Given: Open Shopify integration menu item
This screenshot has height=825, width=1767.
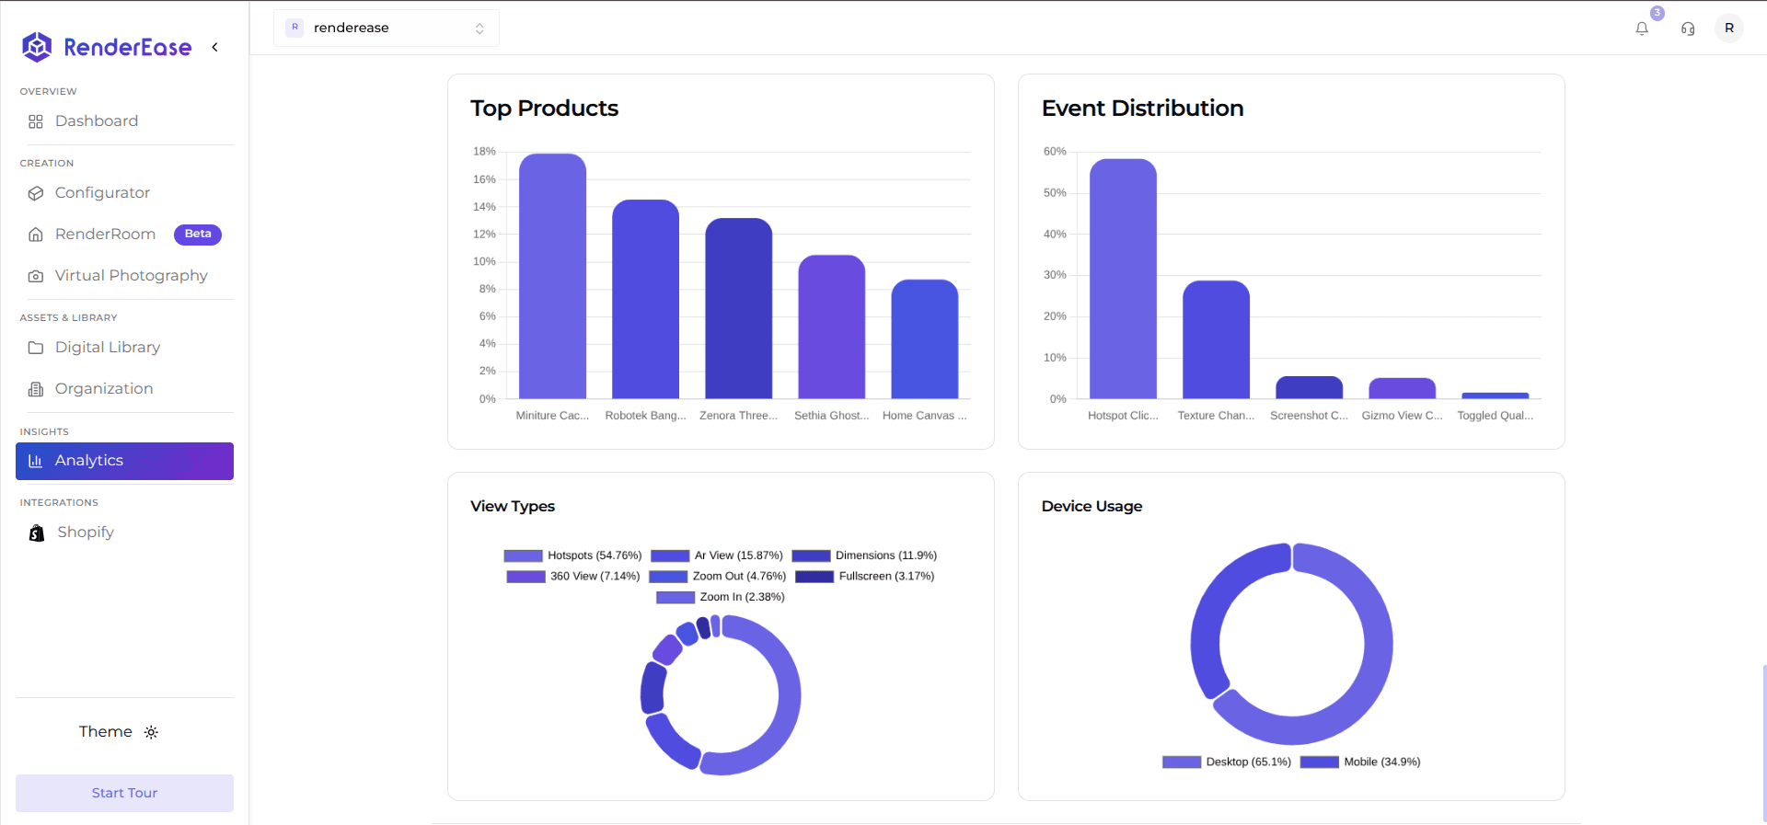Looking at the screenshot, I should click(x=124, y=533).
